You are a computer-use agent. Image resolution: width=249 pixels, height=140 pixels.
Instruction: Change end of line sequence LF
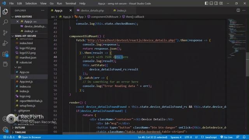click(x=196, y=137)
